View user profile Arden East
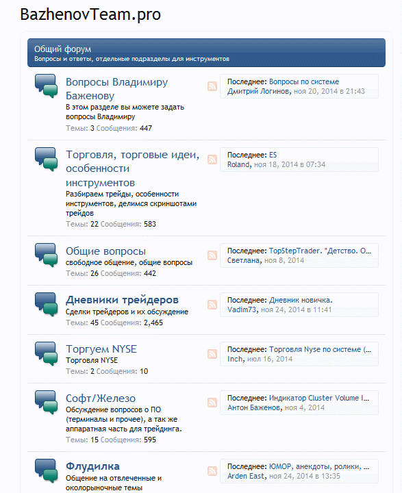Screen dimensions: 402x493 (246, 476)
